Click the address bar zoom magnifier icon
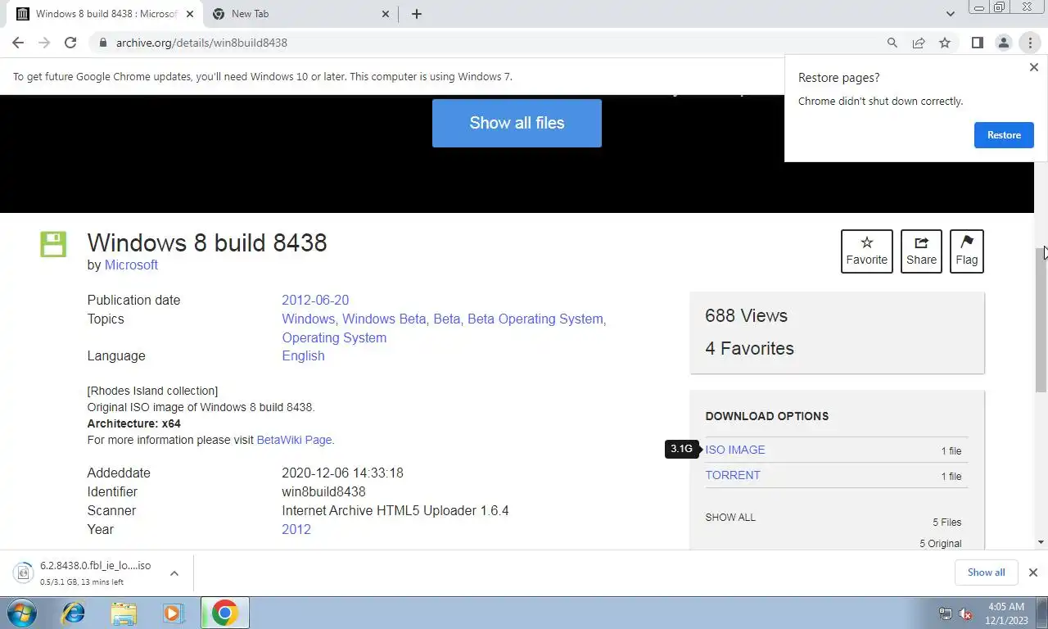The width and height of the screenshot is (1048, 629). (892, 43)
